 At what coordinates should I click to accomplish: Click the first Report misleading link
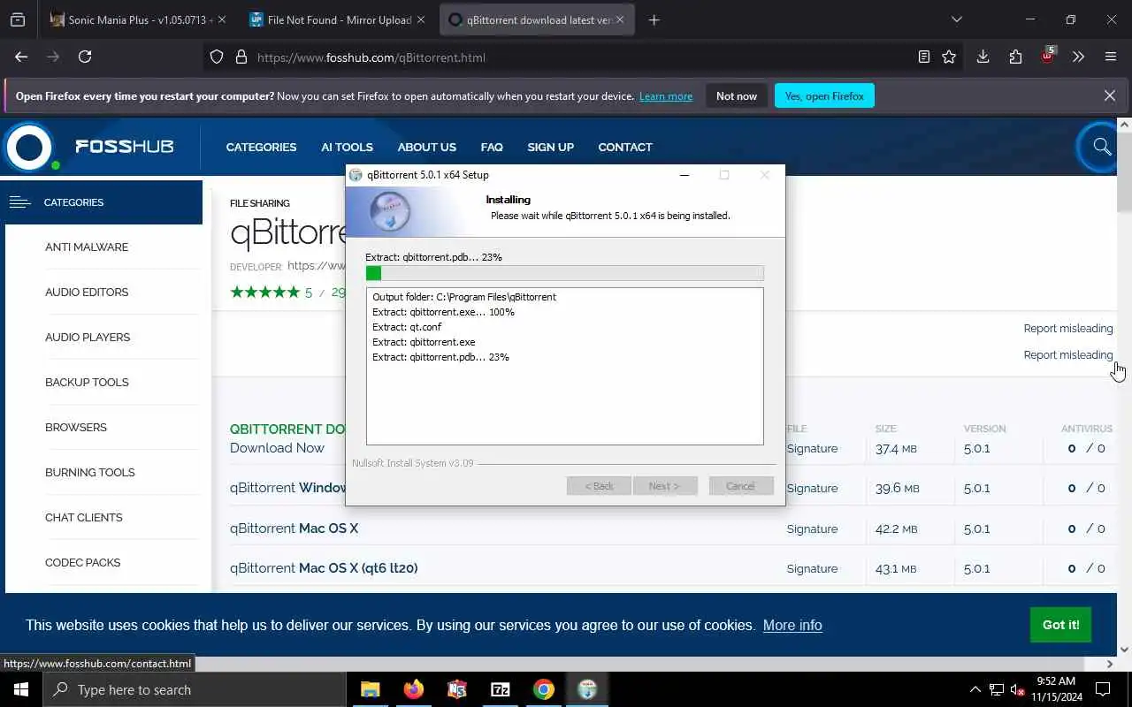pos(1068,328)
